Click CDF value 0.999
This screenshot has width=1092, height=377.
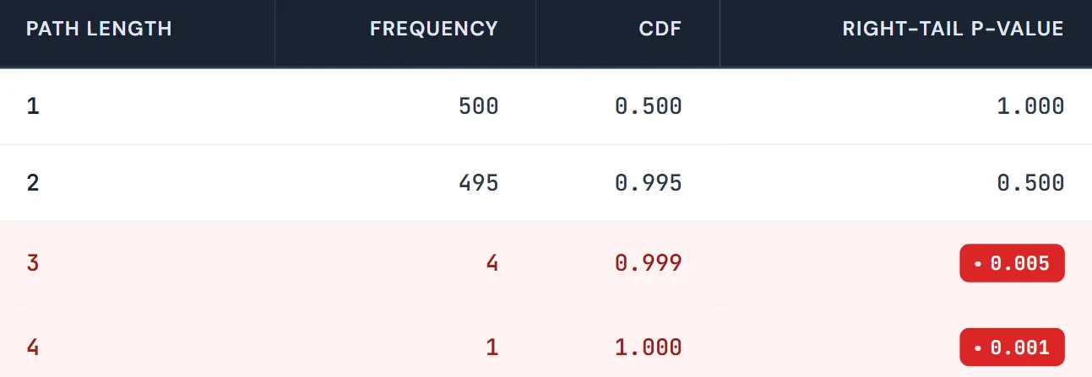(x=648, y=263)
